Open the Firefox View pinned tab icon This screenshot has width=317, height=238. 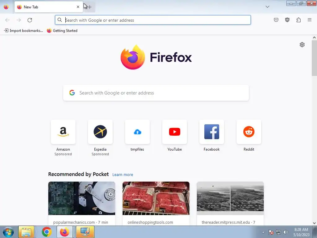(x=6, y=7)
